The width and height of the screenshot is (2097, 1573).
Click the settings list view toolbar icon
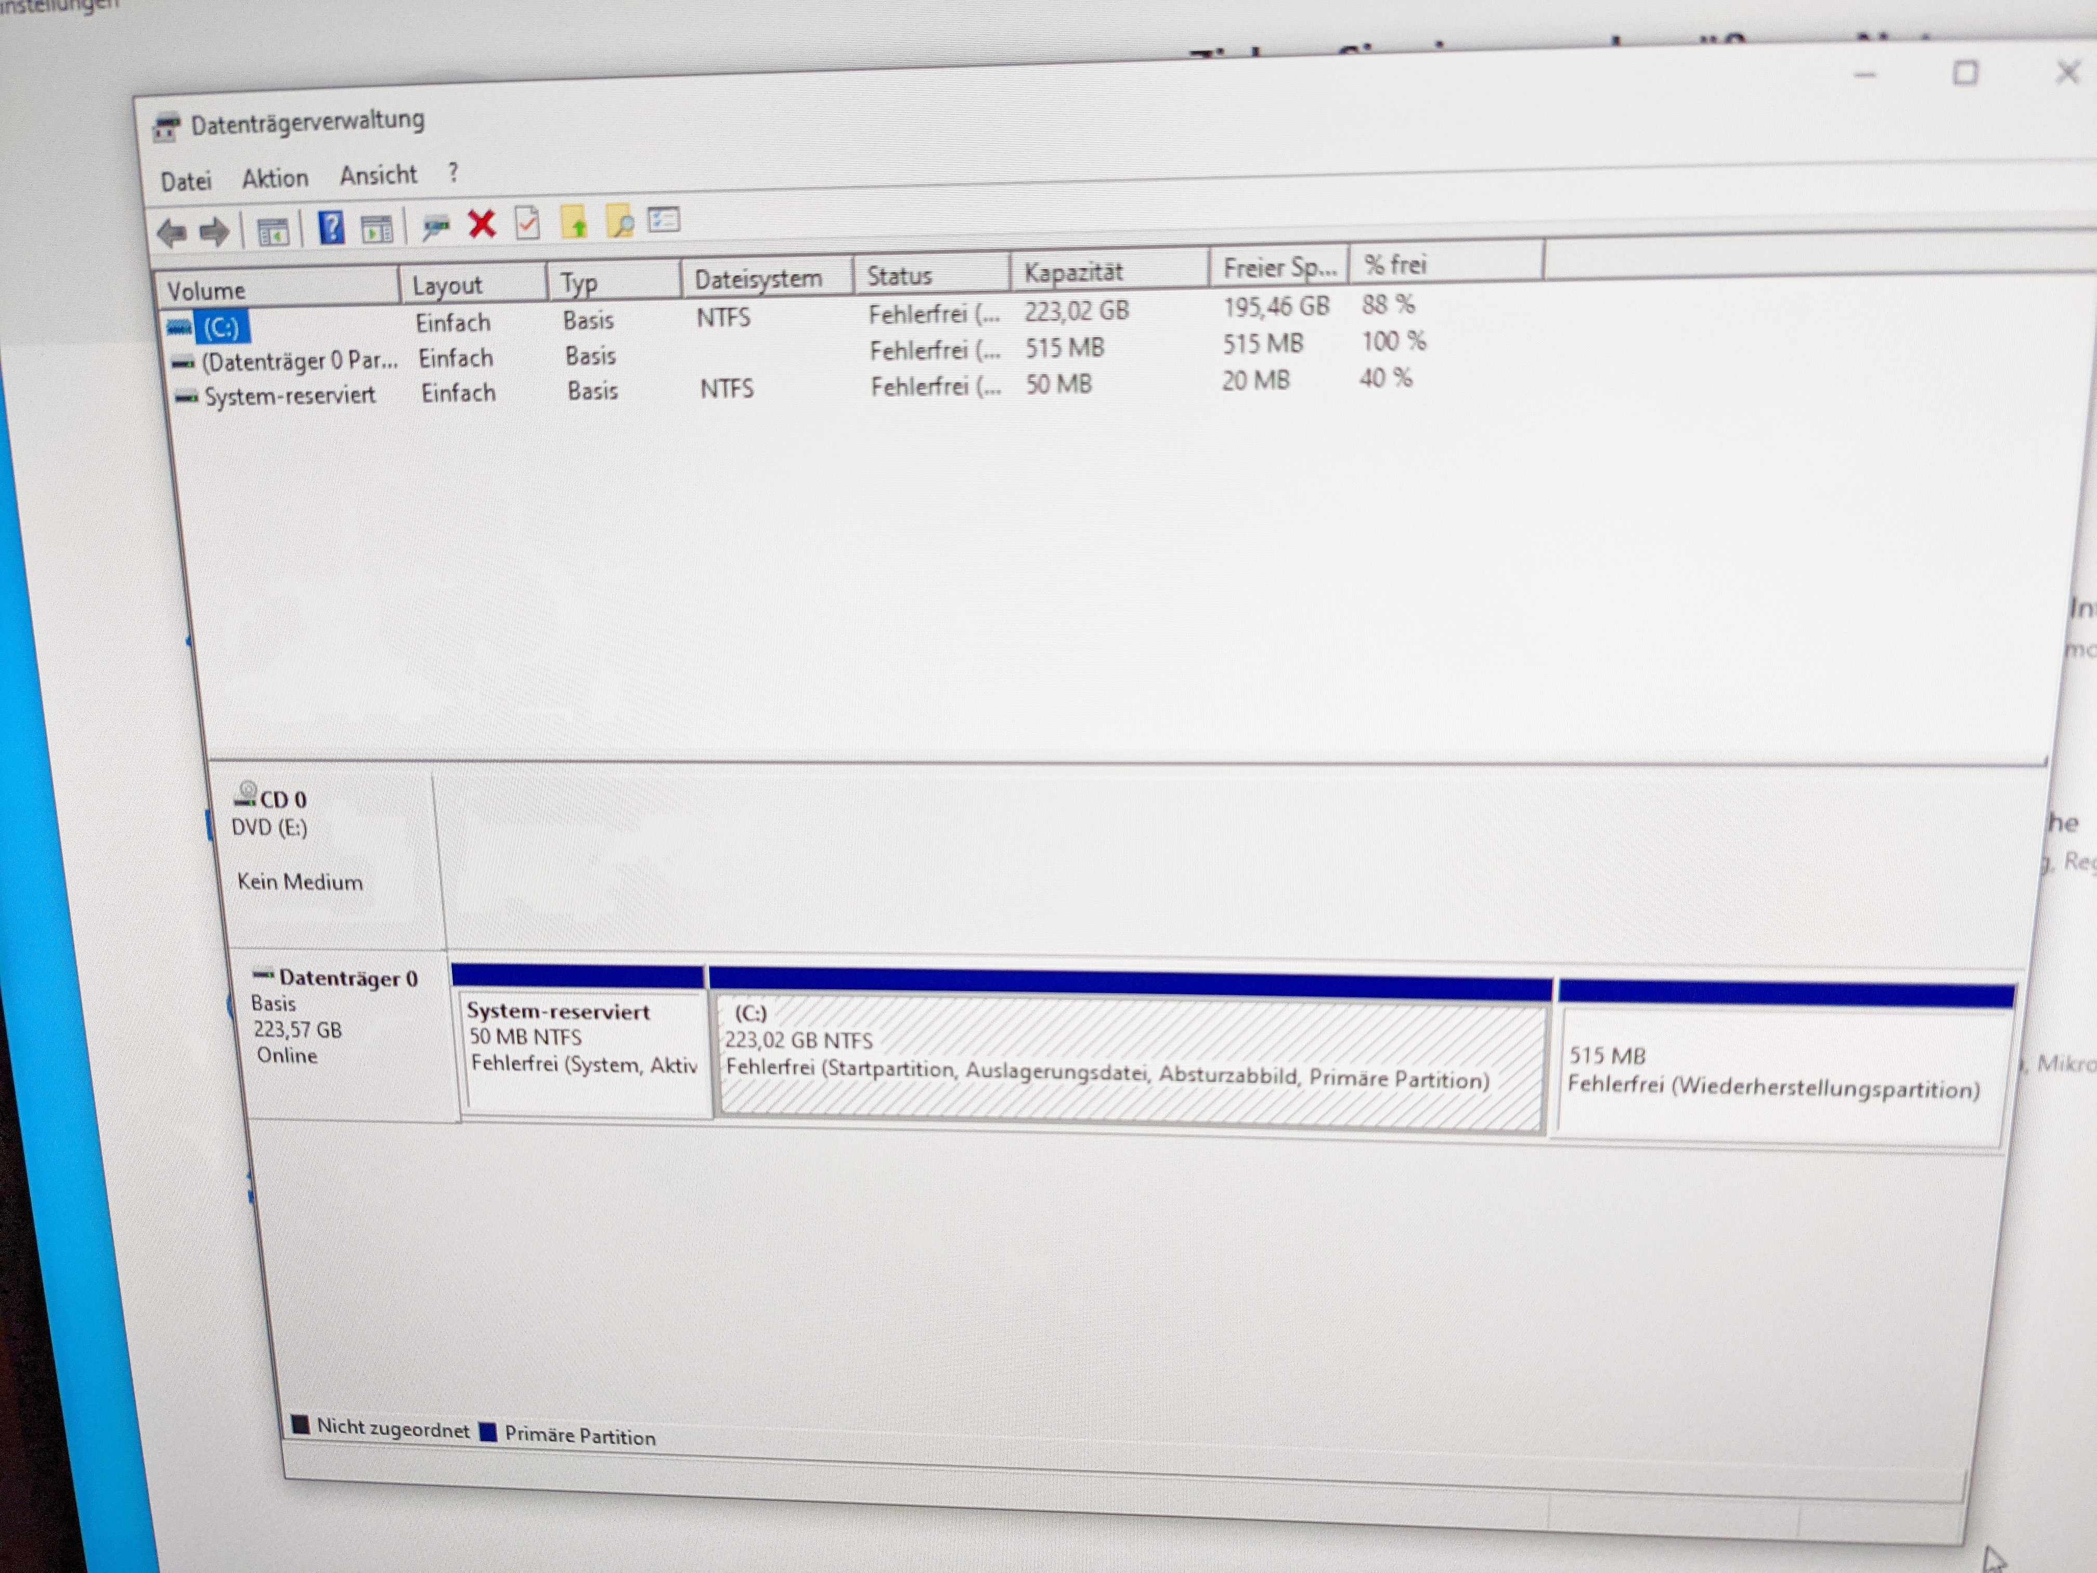[x=664, y=221]
